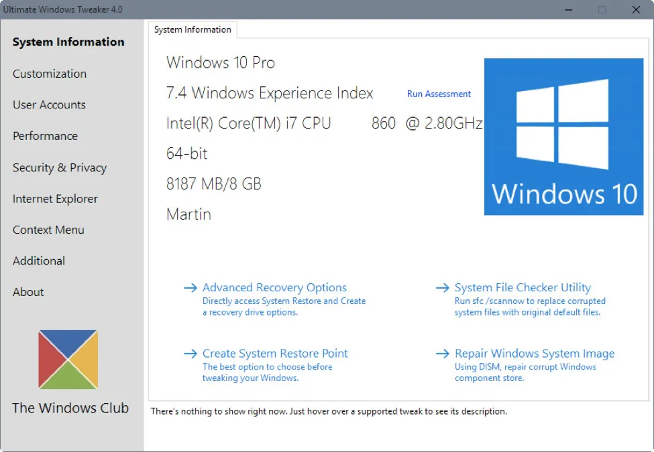Open Advanced Recovery Options
This screenshot has width=654, height=452.
point(275,287)
